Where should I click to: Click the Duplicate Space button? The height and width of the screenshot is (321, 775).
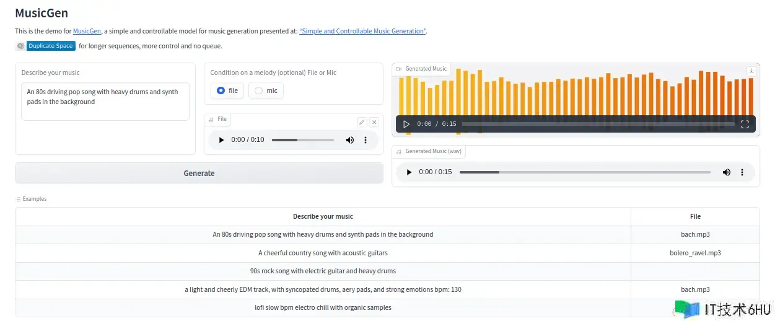click(x=50, y=46)
